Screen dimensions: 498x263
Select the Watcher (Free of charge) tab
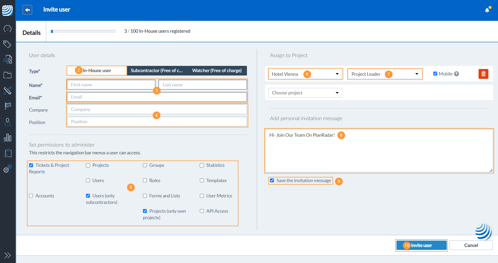tap(217, 71)
